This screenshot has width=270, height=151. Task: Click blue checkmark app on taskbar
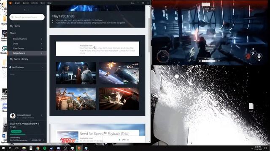coord(51,148)
